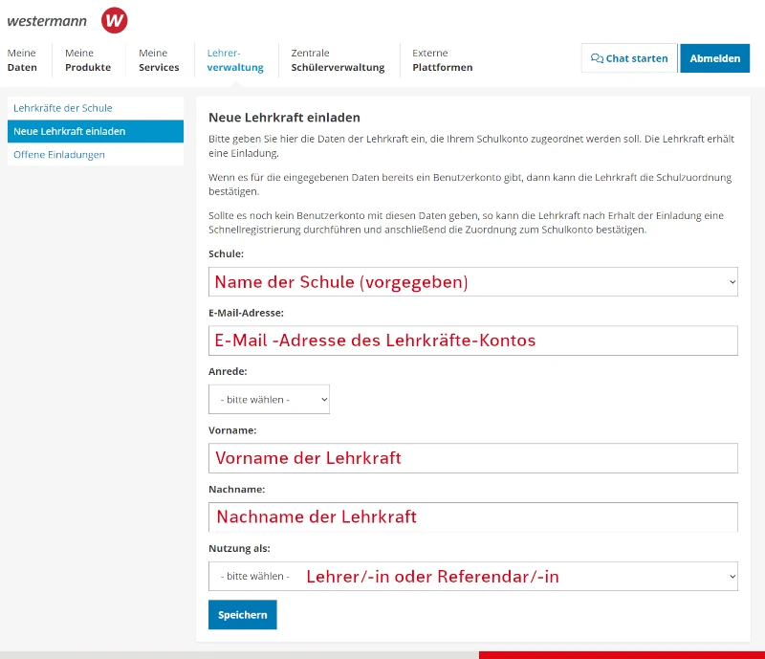The height and width of the screenshot is (659, 765).
Task: Expand the Anrede dropdown
Action: [x=269, y=399]
